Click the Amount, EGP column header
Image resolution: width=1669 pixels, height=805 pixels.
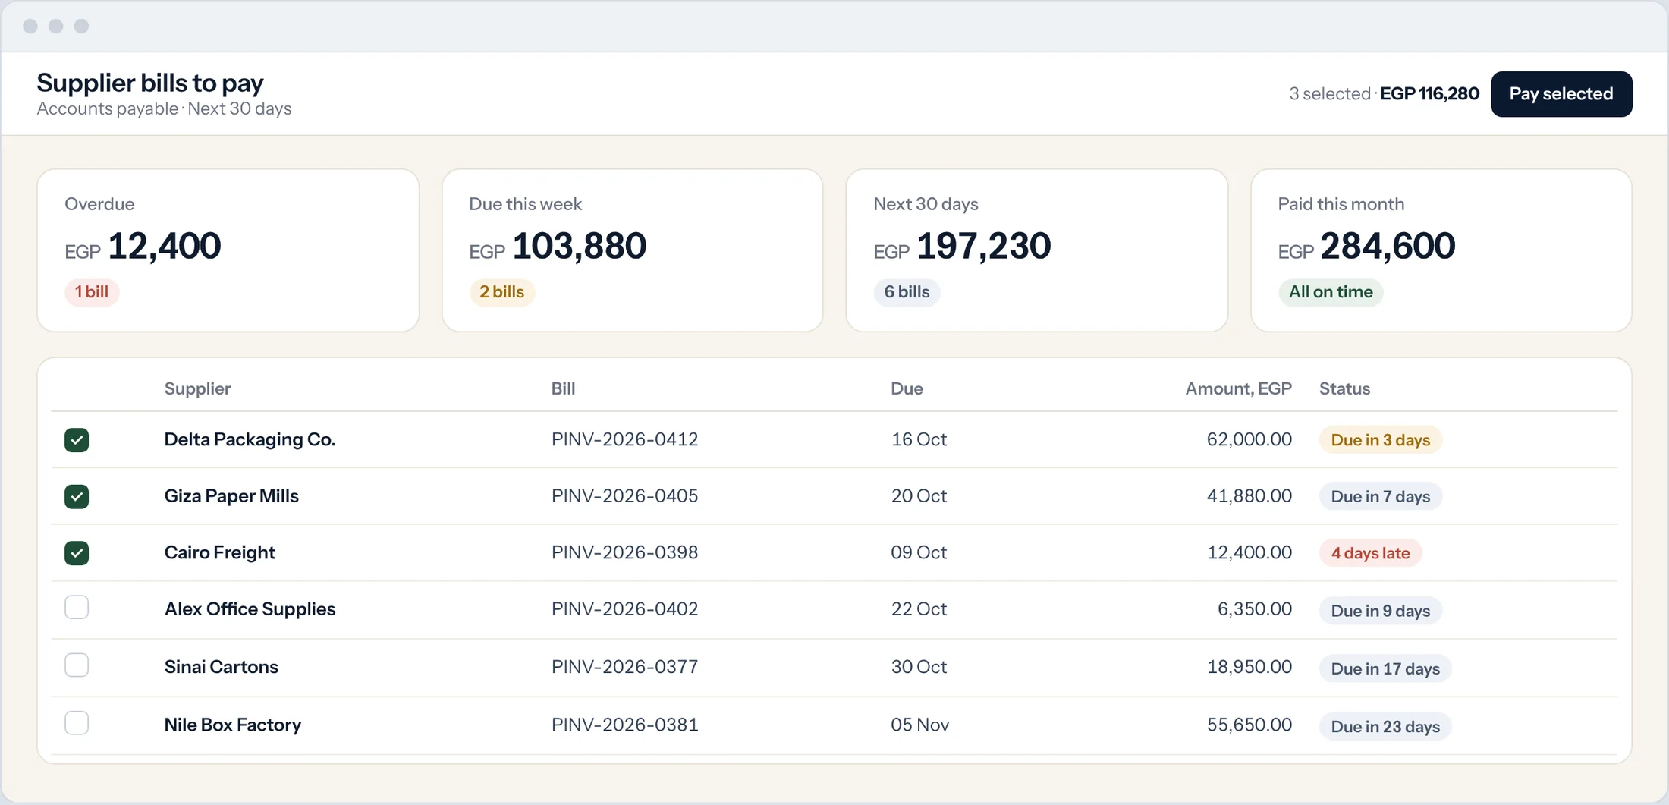point(1238,388)
